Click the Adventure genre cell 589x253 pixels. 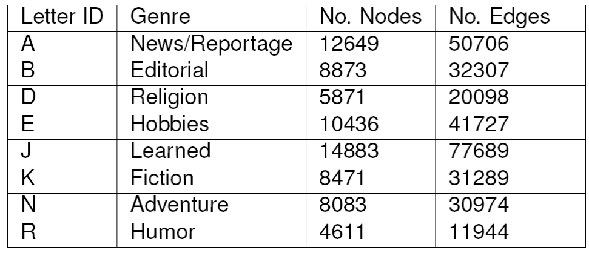[180, 204]
